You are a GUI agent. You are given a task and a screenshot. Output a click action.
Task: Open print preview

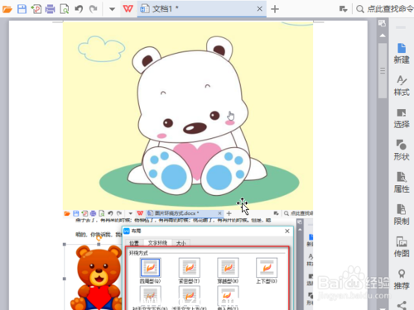click(x=65, y=9)
